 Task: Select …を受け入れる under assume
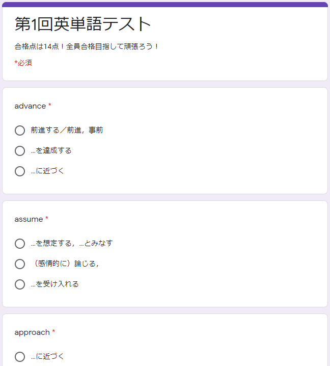point(20,284)
